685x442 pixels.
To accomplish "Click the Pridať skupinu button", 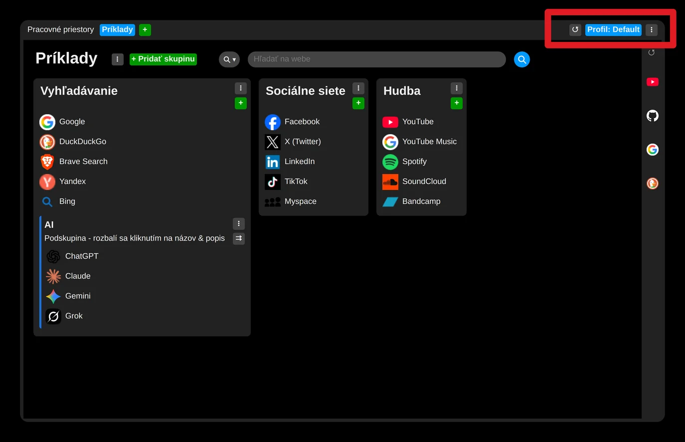I will point(163,59).
